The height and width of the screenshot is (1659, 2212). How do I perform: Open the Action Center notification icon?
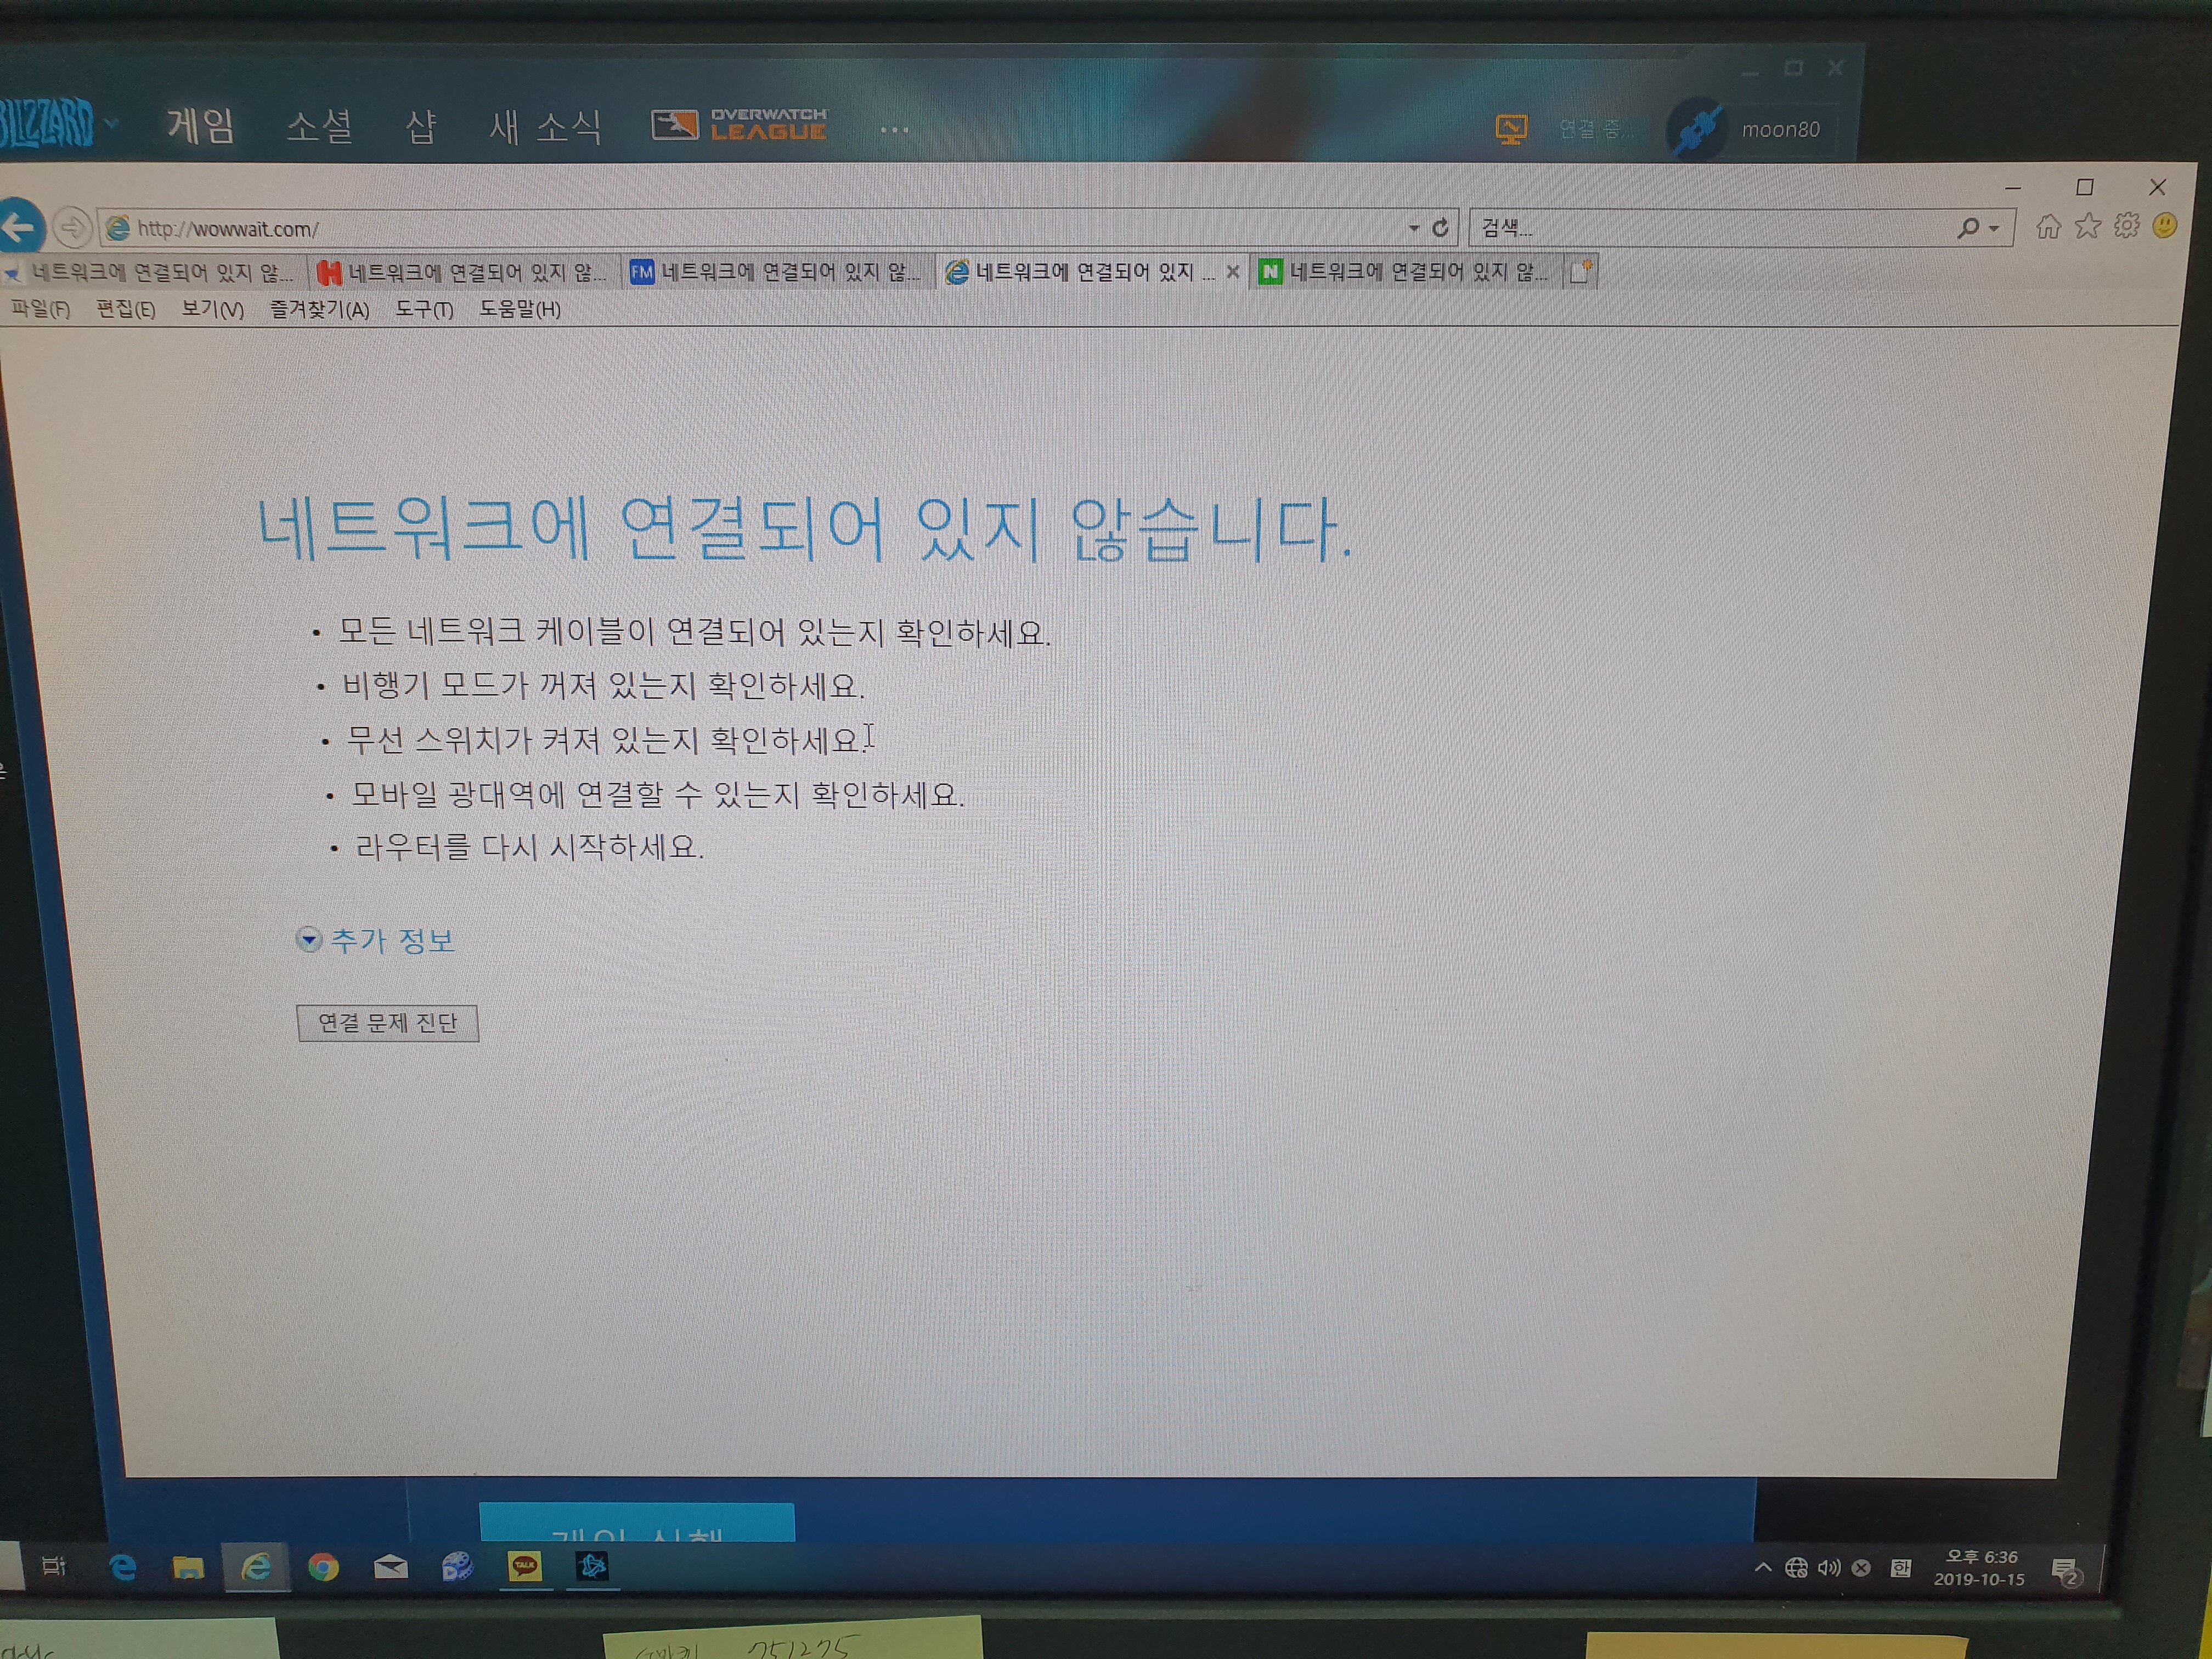[x=2065, y=1571]
